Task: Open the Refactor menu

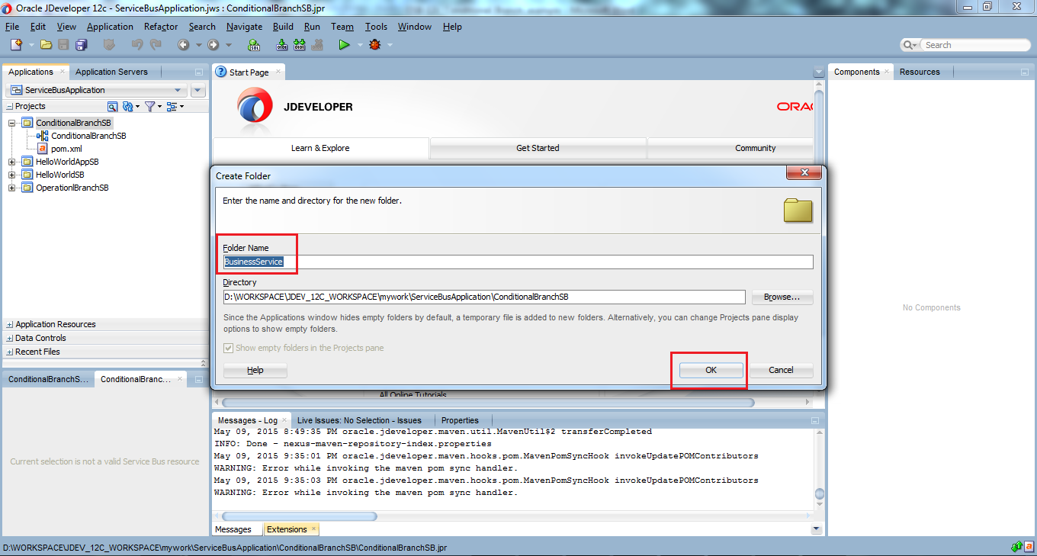Action: pyautogui.click(x=161, y=27)
